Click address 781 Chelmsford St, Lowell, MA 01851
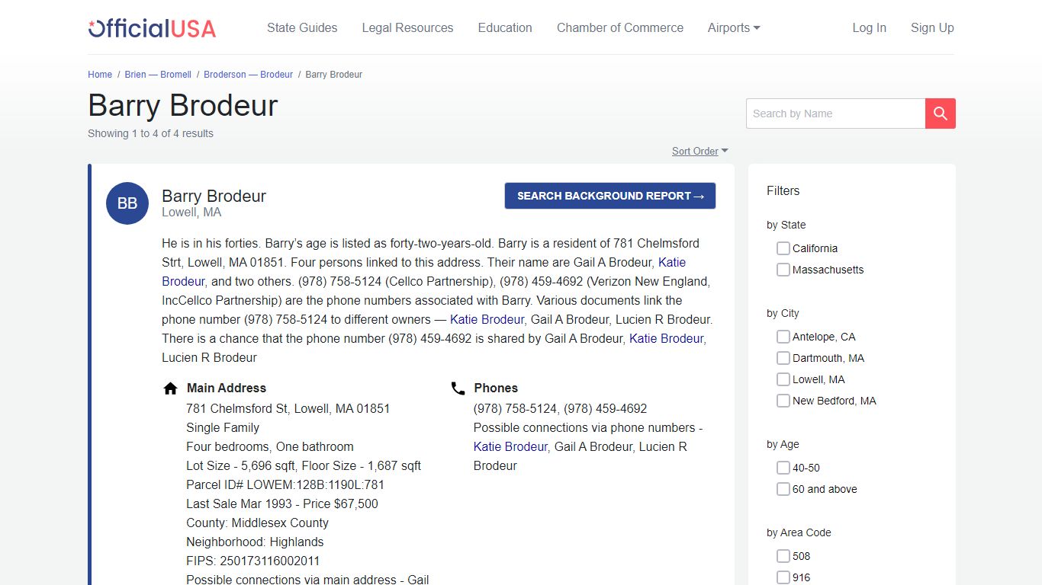Viewport: 1042px width, 585px height. coord(288,408)
